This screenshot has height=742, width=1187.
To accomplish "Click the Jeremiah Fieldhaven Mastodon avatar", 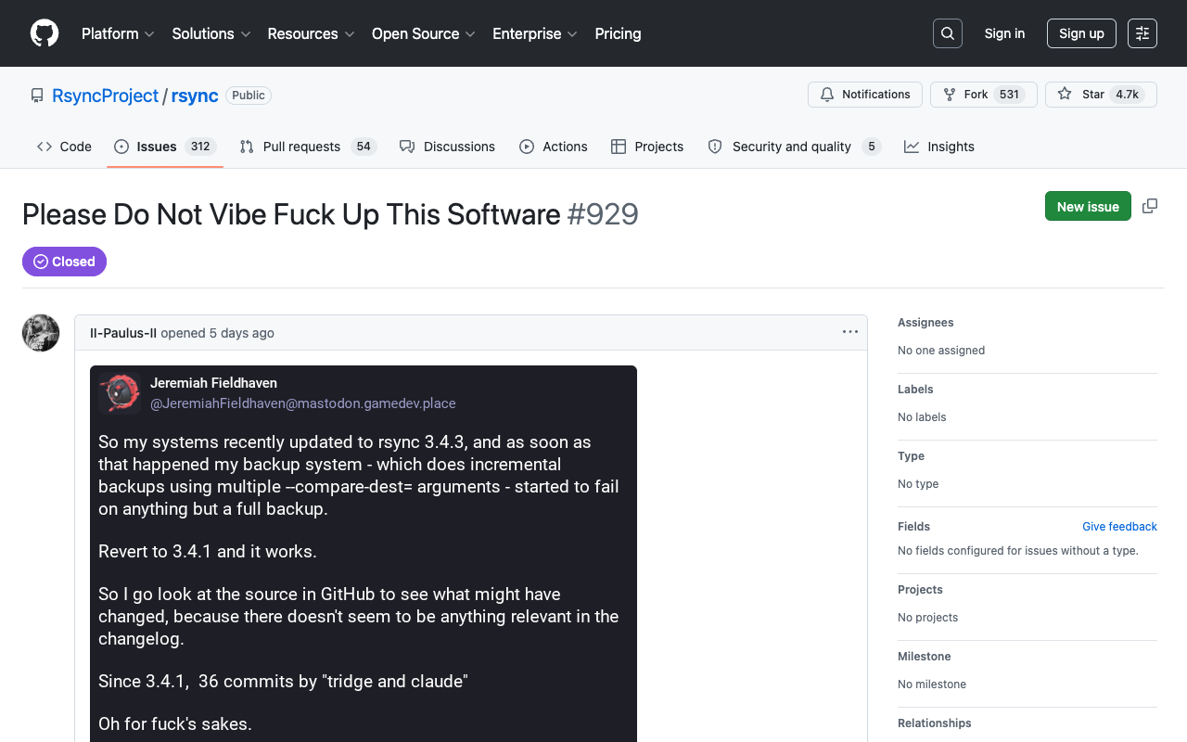I will 120,392.
